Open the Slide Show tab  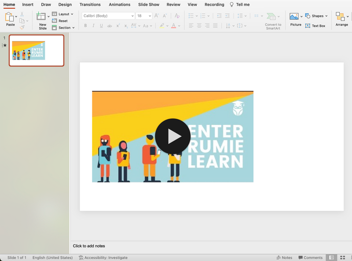pyautogui.click(x=149, y=4)
